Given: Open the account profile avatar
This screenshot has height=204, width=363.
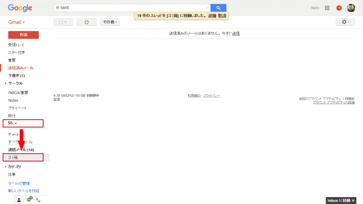Looking at the screenshot, I should pos(351,8).
